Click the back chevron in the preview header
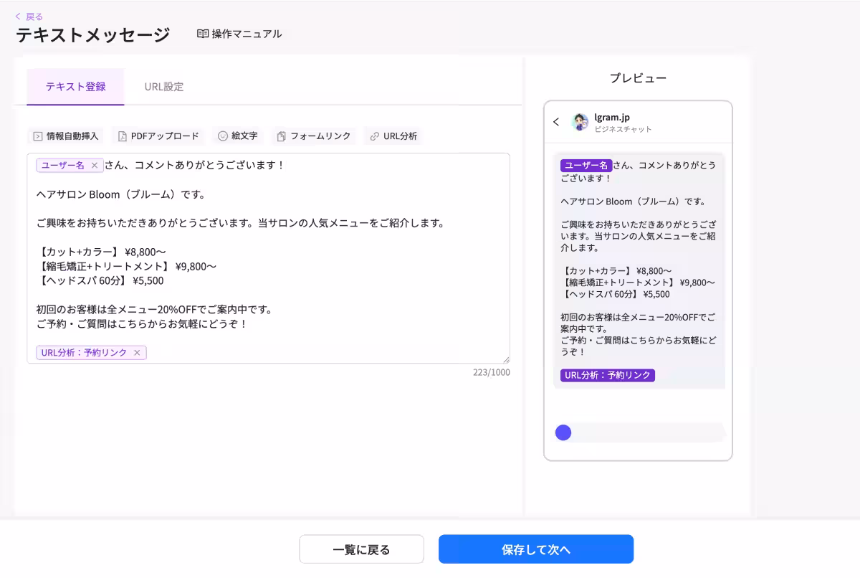This screenshot has width=860, height=578. click(557, 122)
